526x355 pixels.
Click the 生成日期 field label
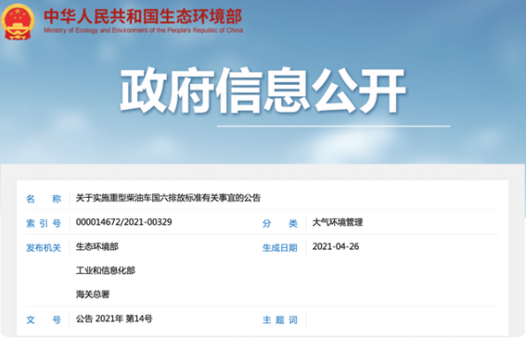pos(279,248)
